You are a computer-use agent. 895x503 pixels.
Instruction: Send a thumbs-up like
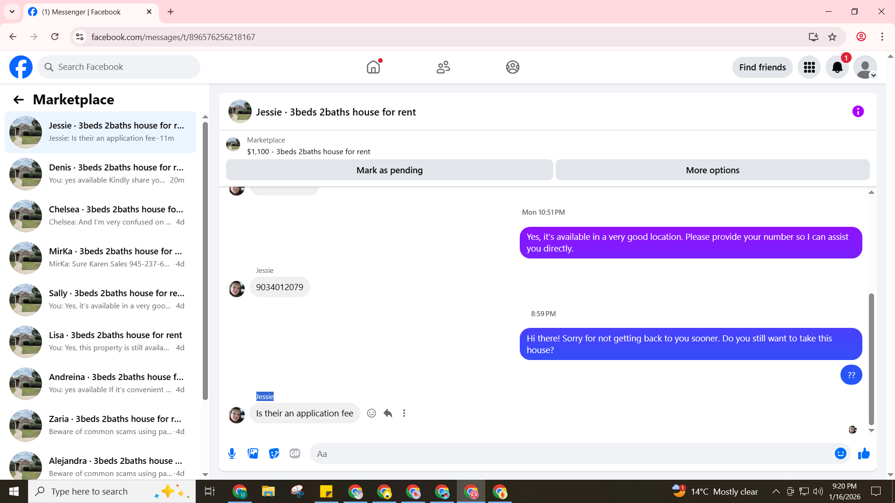(864, 454)
